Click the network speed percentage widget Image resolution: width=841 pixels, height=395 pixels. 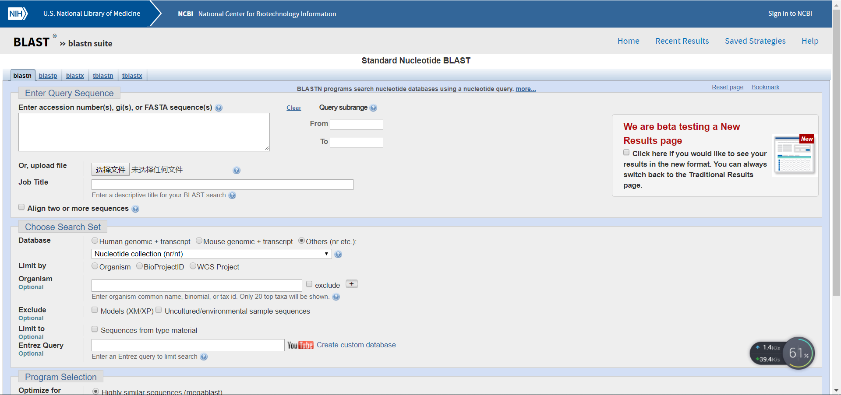799,353
